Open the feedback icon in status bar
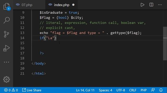Image resolution: width=167 pixels, height=93 pixels. [153, 90]
